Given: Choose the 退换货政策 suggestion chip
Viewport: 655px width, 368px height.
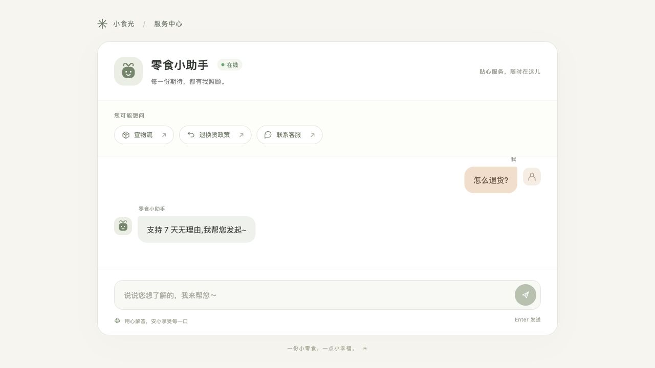Looking at the screenshot, I should [215, 135].
